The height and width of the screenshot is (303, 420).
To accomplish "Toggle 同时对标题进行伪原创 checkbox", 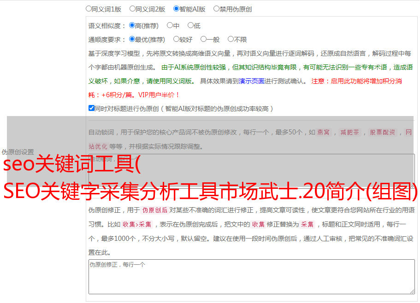I will (x=91, y=108).
